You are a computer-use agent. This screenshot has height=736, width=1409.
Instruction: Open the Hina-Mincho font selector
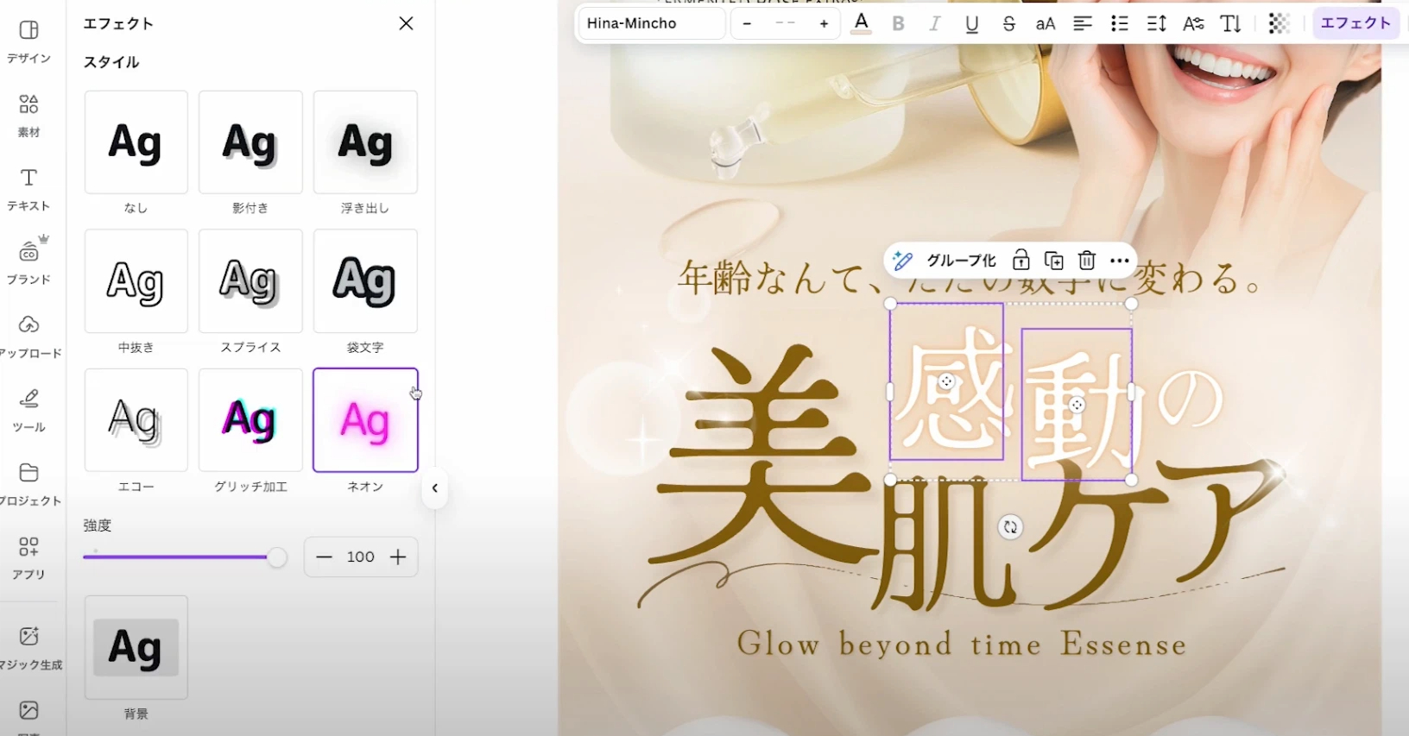point(650,23)
